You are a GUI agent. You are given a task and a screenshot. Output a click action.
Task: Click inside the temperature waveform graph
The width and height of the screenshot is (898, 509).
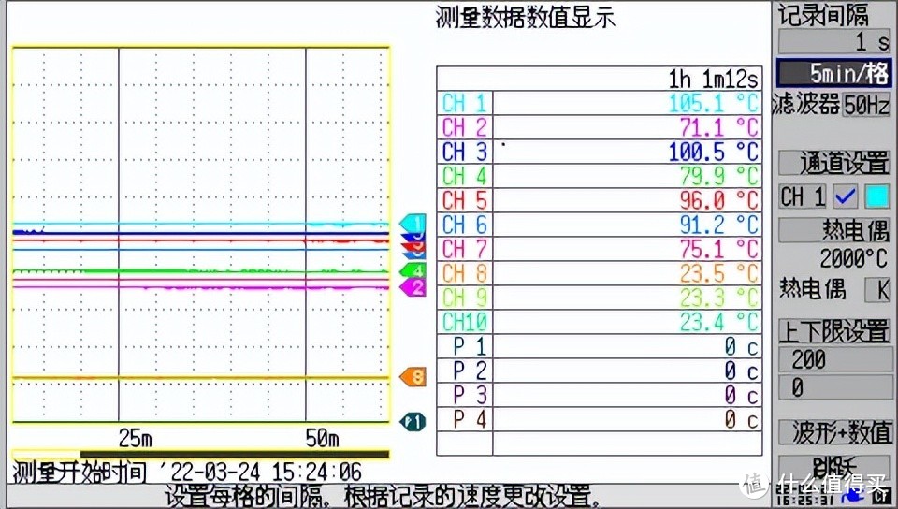[x=200, y=235]
